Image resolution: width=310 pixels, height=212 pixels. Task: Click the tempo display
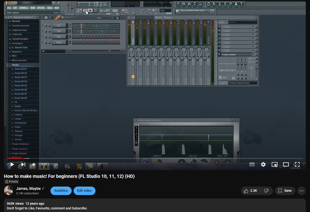click(105, 11)
